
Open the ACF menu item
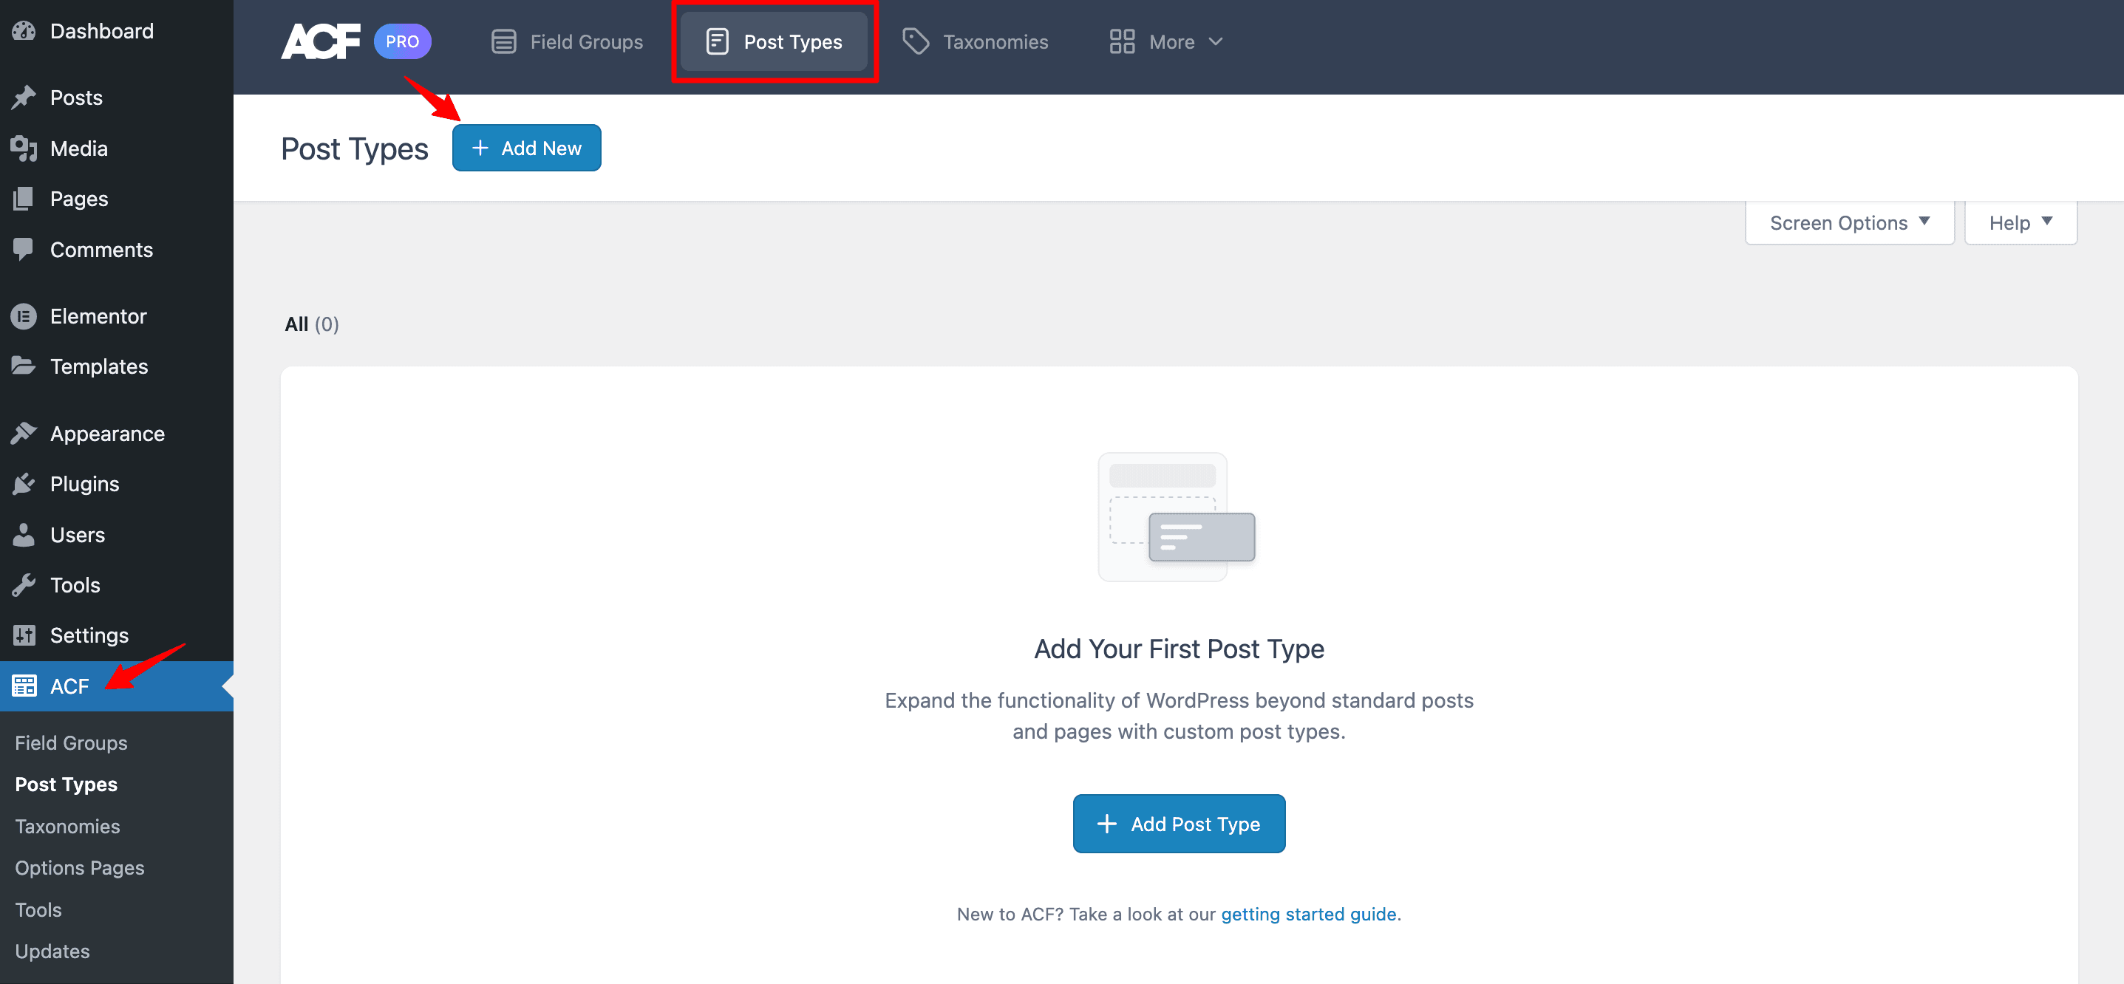[x=116, y=686]
